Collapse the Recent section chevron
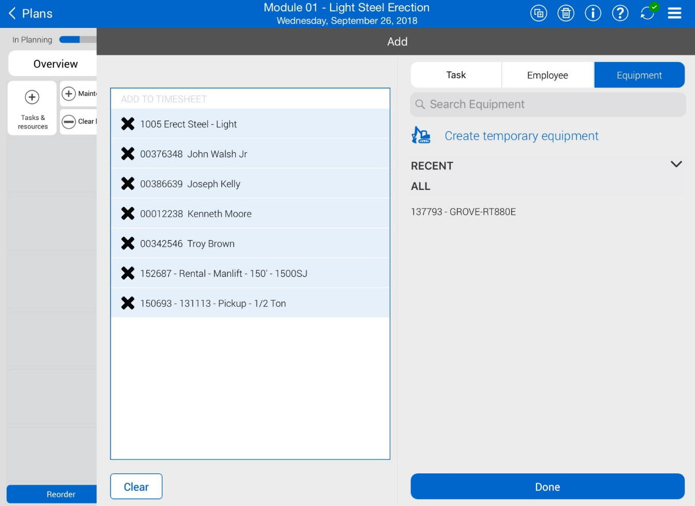This screenshot has width=695, height=506. tap(676, 165)
